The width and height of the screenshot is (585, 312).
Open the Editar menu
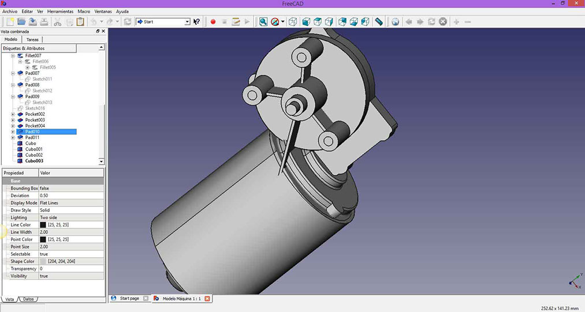[27, 12]
